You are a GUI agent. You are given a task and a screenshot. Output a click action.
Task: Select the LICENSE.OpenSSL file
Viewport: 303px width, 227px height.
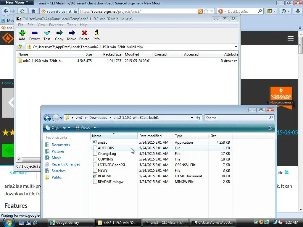pyautogui.click(x=112, y=165)
